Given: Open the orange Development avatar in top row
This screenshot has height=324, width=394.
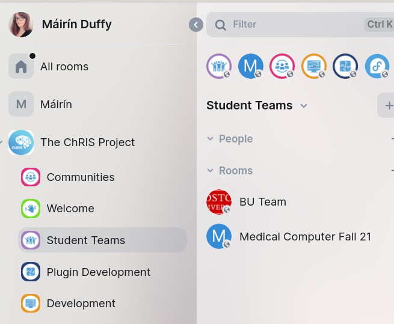Looking at the screenshot, I should click(x=314, y=66).
